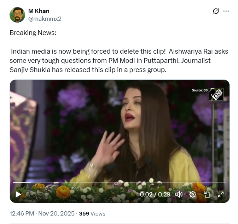Click the ANI logo watermark on the video
This screenshot has width=238, height=224.
216,94
